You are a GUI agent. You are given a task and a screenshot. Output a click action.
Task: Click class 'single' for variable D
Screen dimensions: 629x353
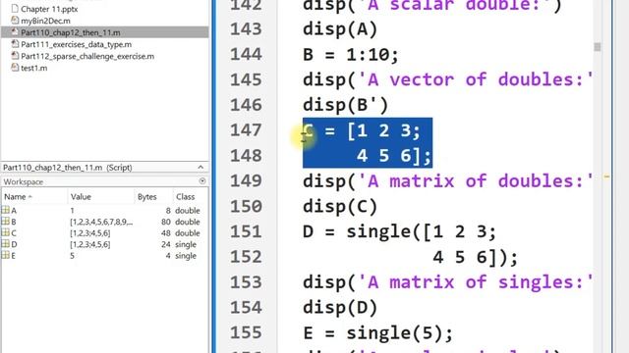[186, 244]
